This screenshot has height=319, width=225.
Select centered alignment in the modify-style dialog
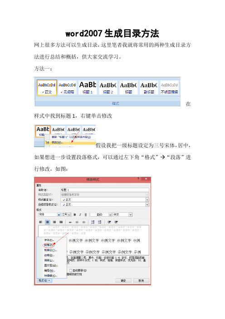(x=48, y=222)
